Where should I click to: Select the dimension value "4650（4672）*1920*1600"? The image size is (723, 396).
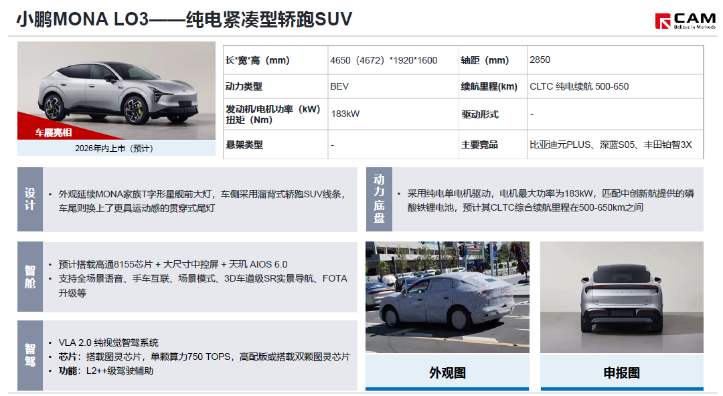coord(384,60)
